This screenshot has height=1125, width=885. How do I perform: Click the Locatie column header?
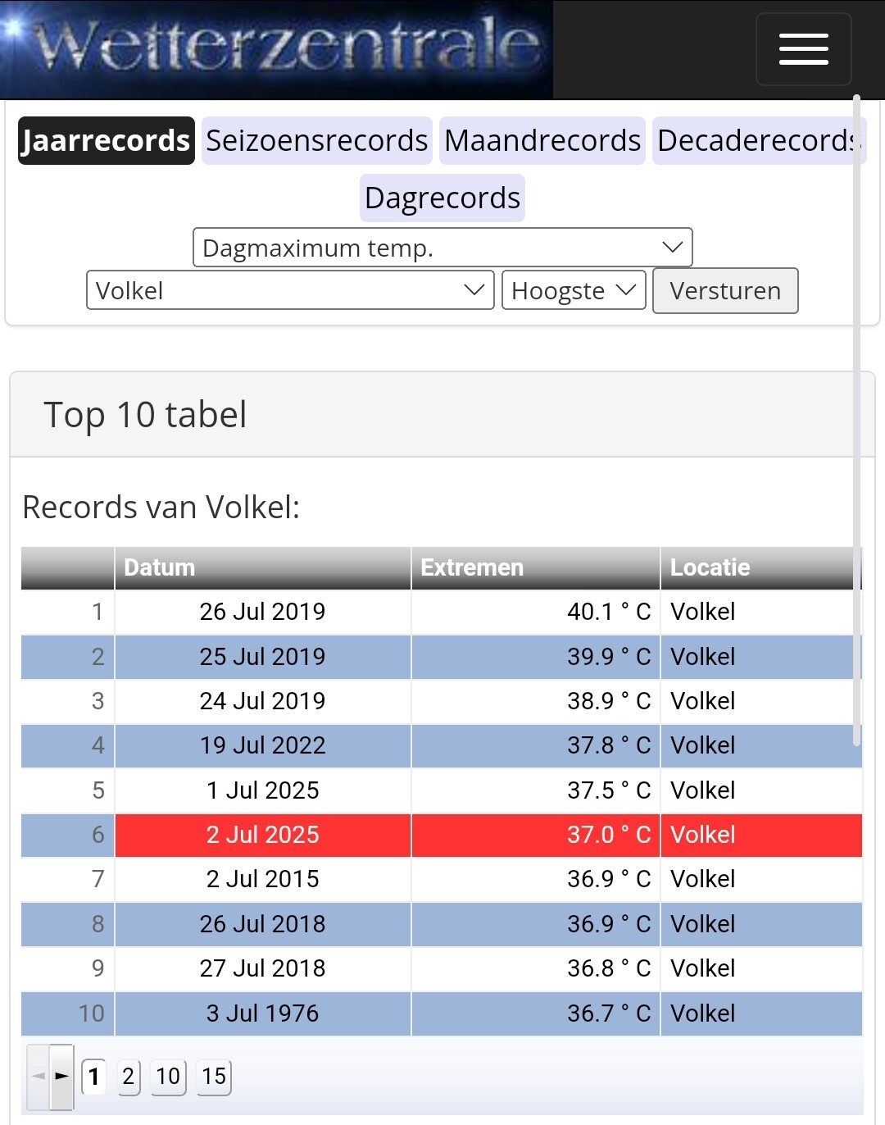(760, 567)
